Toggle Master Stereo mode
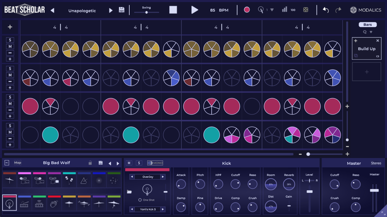Screen dimensions: 387x217 376,163
